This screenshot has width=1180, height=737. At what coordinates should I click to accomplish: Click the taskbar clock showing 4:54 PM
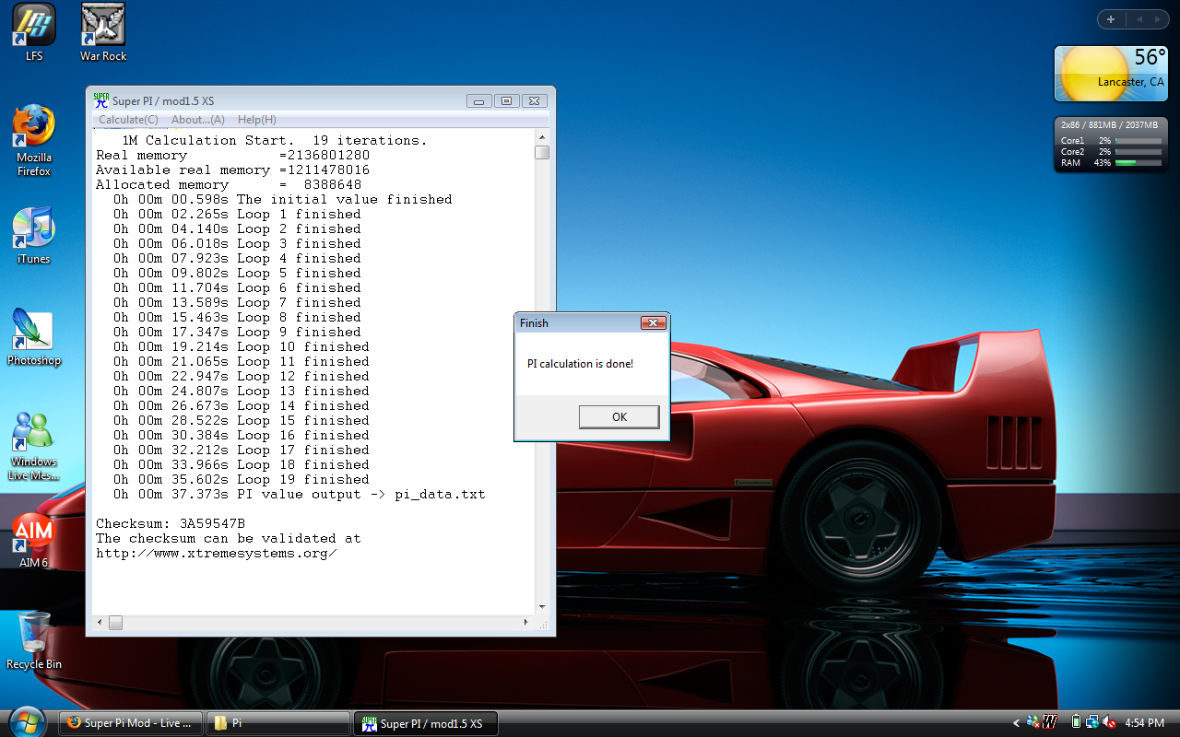tap(1144, 723)
